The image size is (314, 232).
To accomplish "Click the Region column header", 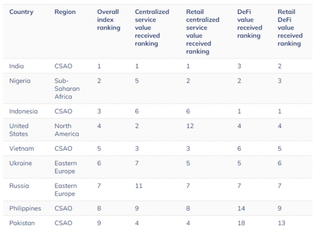I will [x=65, y=12].
